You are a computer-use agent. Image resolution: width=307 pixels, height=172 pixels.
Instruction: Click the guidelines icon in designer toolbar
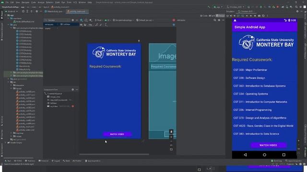click(106, 25)
